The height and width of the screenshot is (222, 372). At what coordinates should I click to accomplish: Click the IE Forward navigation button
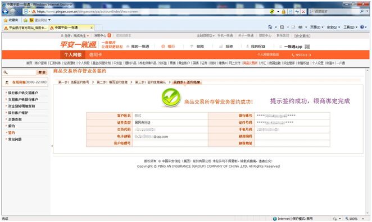12,11
